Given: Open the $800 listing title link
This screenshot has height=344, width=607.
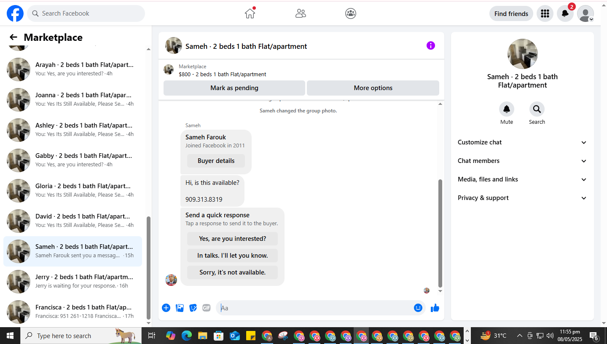Looking at the screenshot, I should point(222,74).
